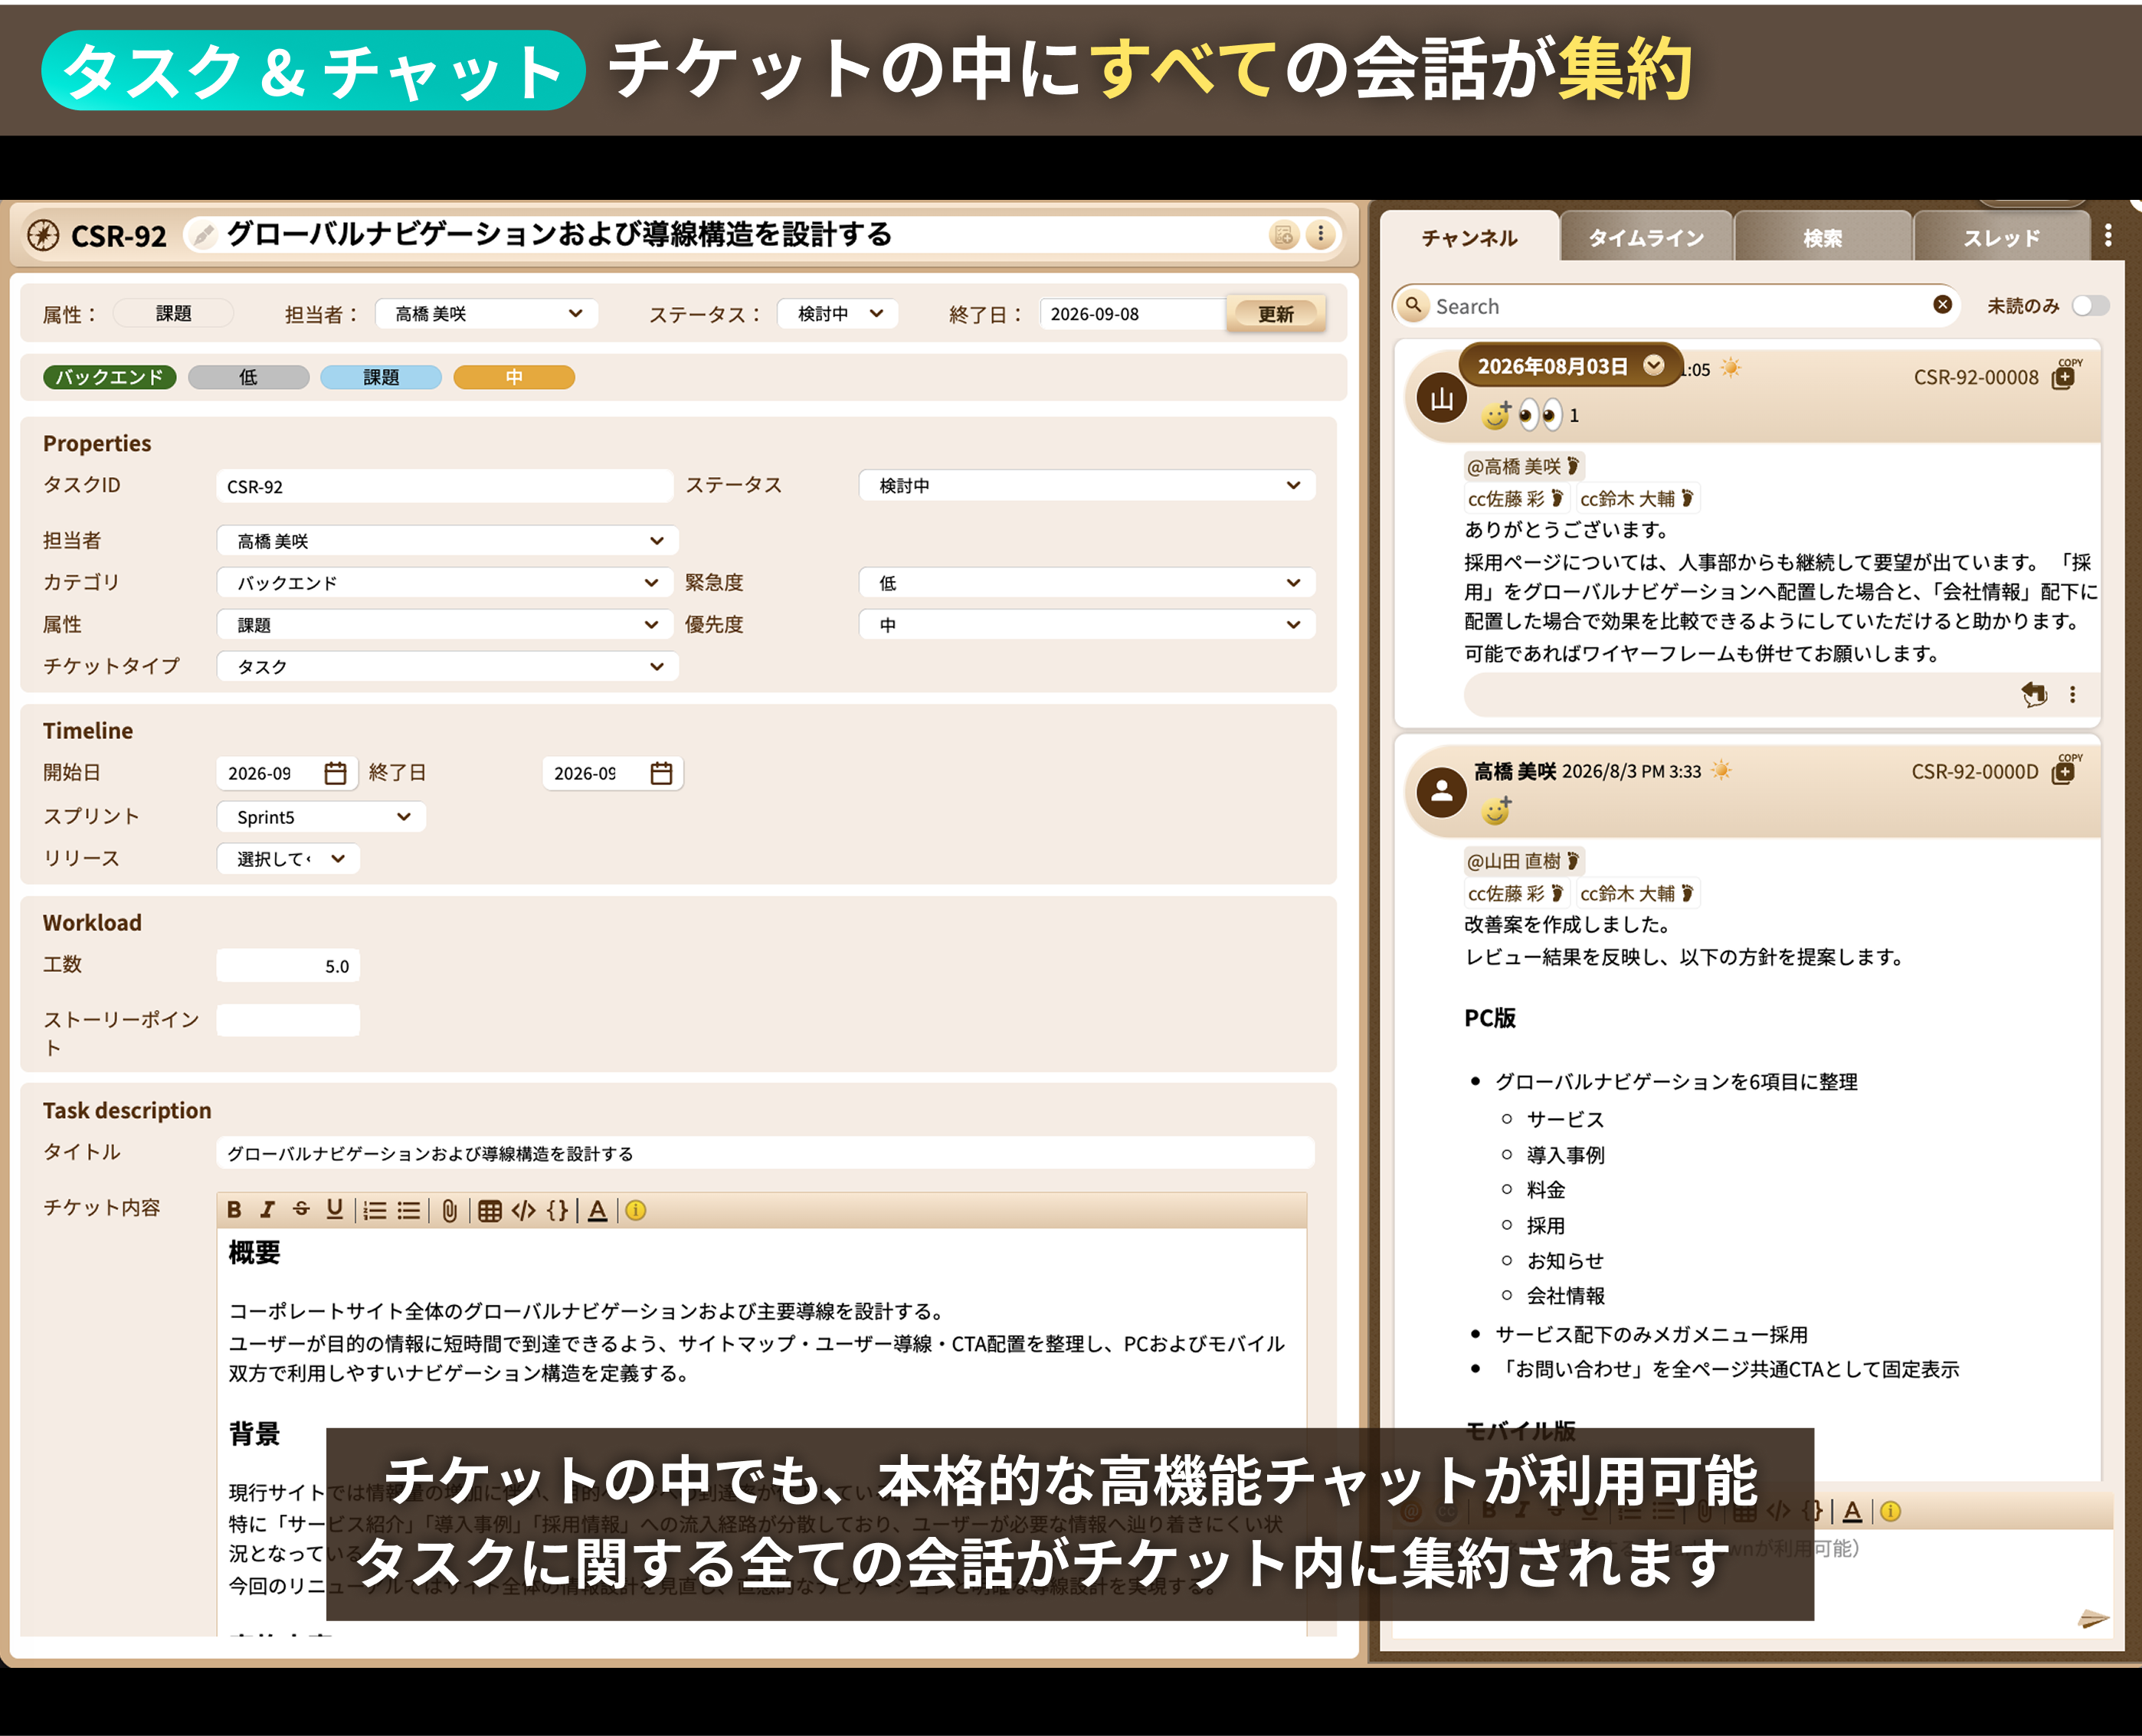Click the 更新 button
This screenshot has height=1736, width=2142.
pyautogui.click(x=1276, y=314)
